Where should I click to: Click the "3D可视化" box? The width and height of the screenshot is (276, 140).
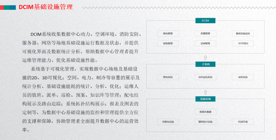click(x=243, y=43)
